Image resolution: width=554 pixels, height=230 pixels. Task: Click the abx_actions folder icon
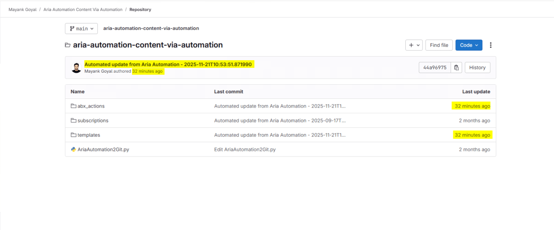coord(73,106)
